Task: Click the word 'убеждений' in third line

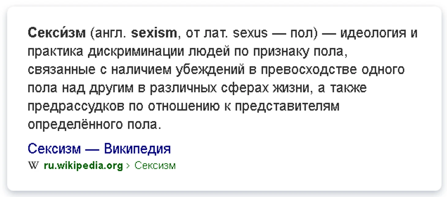Action: [210, 70]
